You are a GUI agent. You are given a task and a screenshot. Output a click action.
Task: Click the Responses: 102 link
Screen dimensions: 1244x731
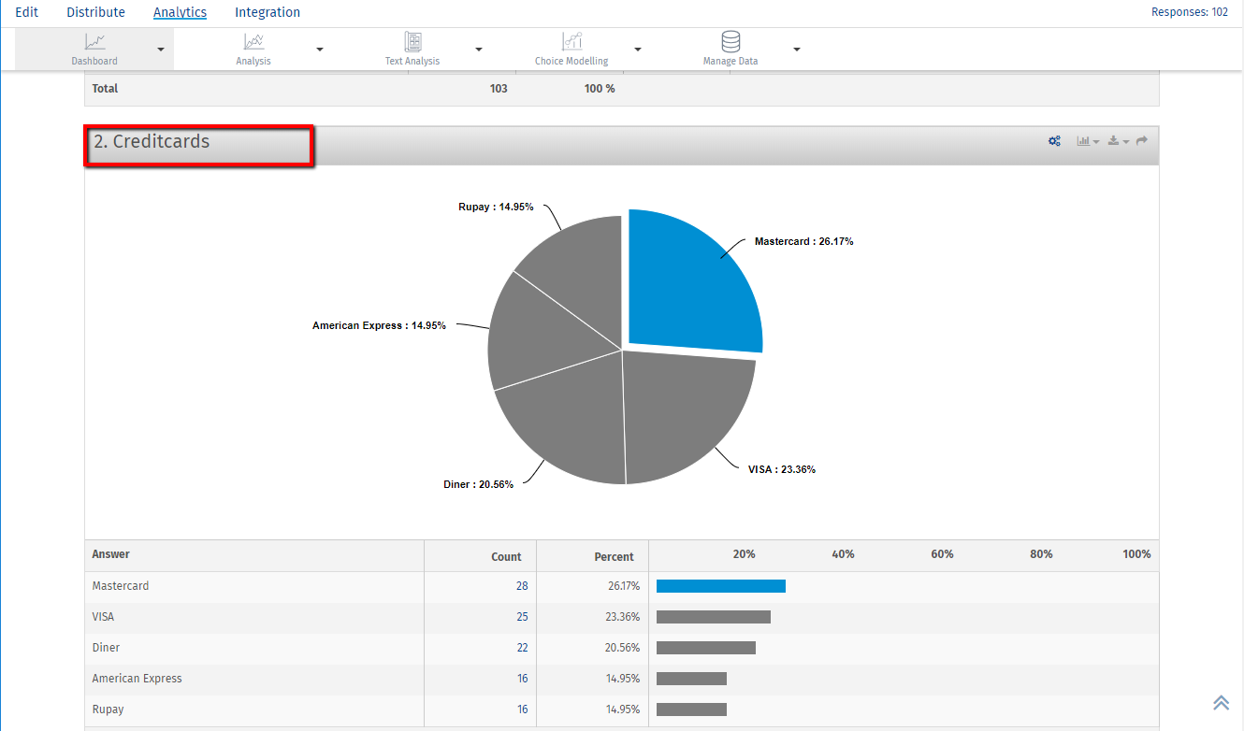pyautogui.click(x=1189, y=12)
